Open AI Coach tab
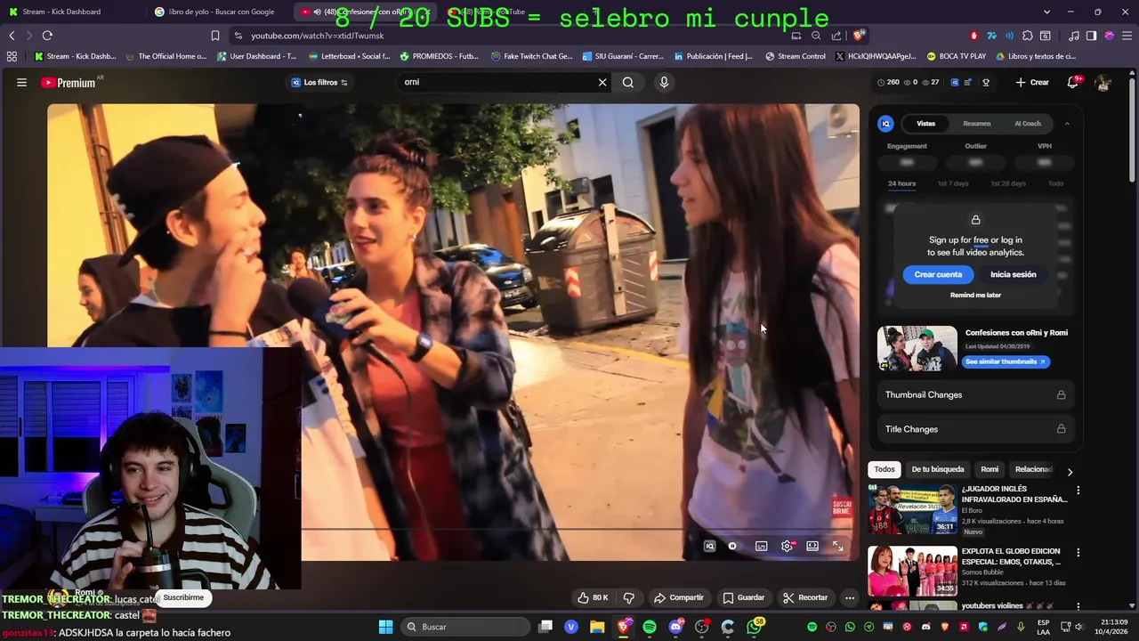1139x641 pixels. tap(1027, 124)
